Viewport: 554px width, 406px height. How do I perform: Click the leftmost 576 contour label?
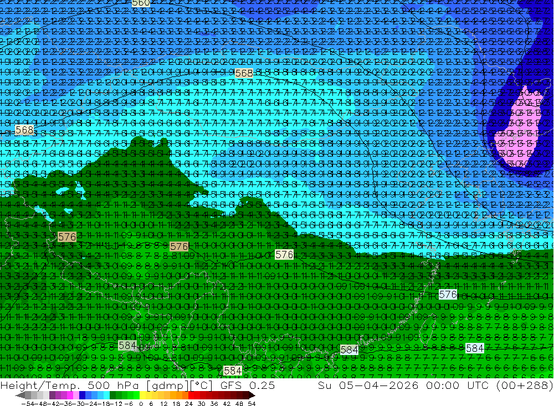(x=67, y=237)
